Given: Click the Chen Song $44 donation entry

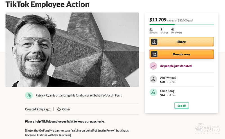Looking at the screenshot, I should (x=167, y=93).
